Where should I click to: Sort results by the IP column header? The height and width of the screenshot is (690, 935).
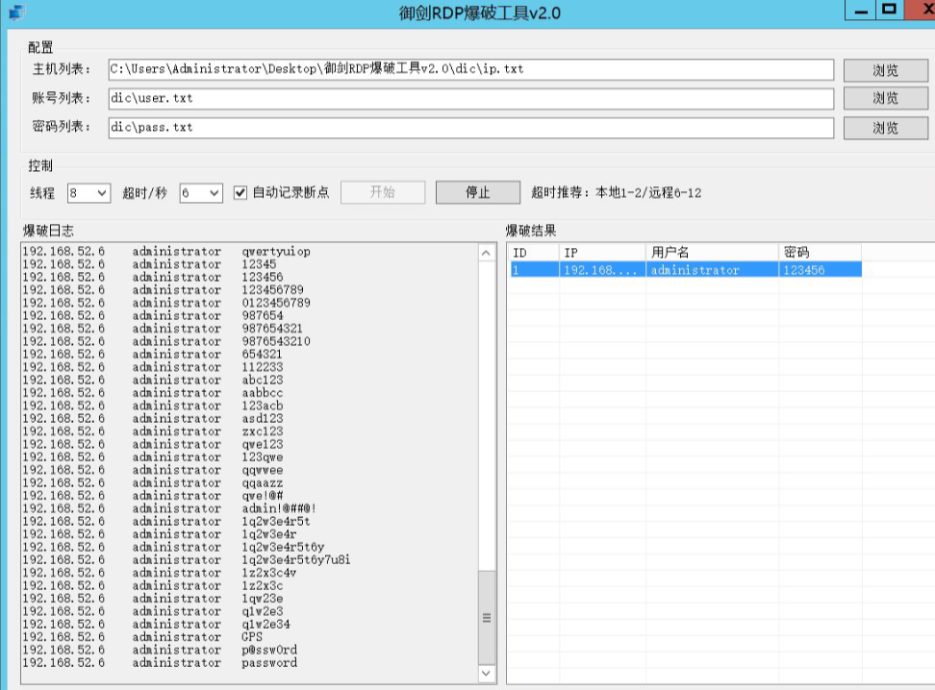[x=602, y=253]
